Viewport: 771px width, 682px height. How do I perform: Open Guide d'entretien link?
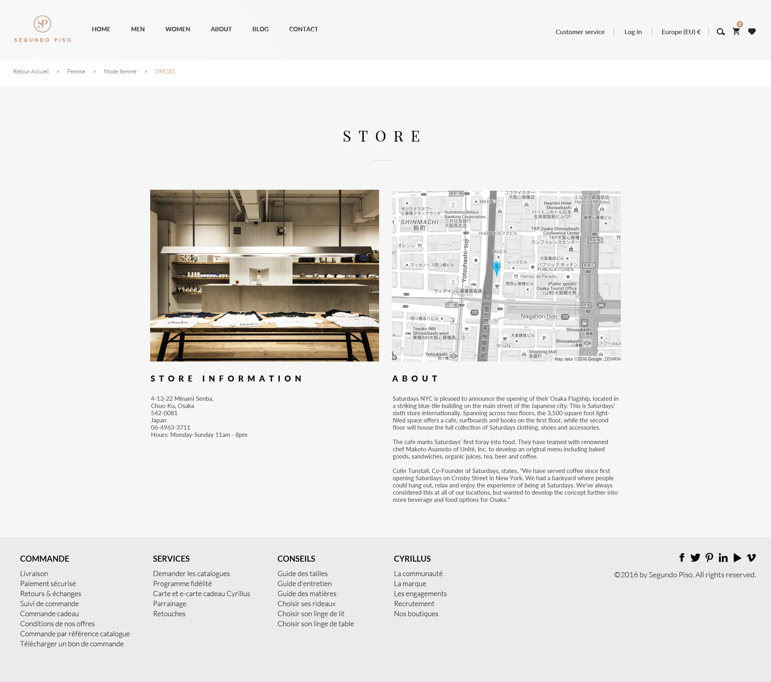pyautogui.click(x=304, y=584)
